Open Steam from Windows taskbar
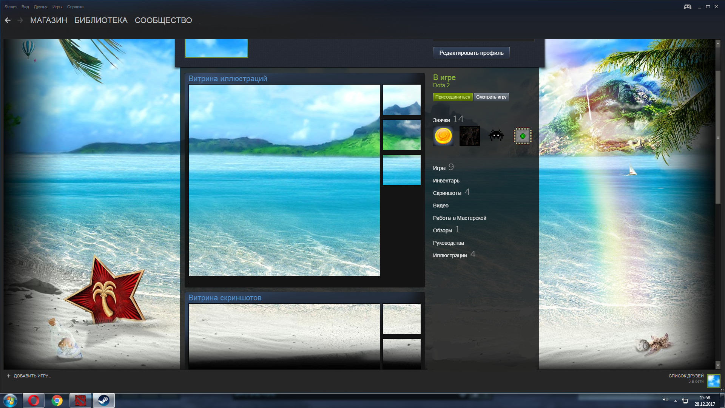This screenshot has width=725, height=408. (x=103, y=400)
